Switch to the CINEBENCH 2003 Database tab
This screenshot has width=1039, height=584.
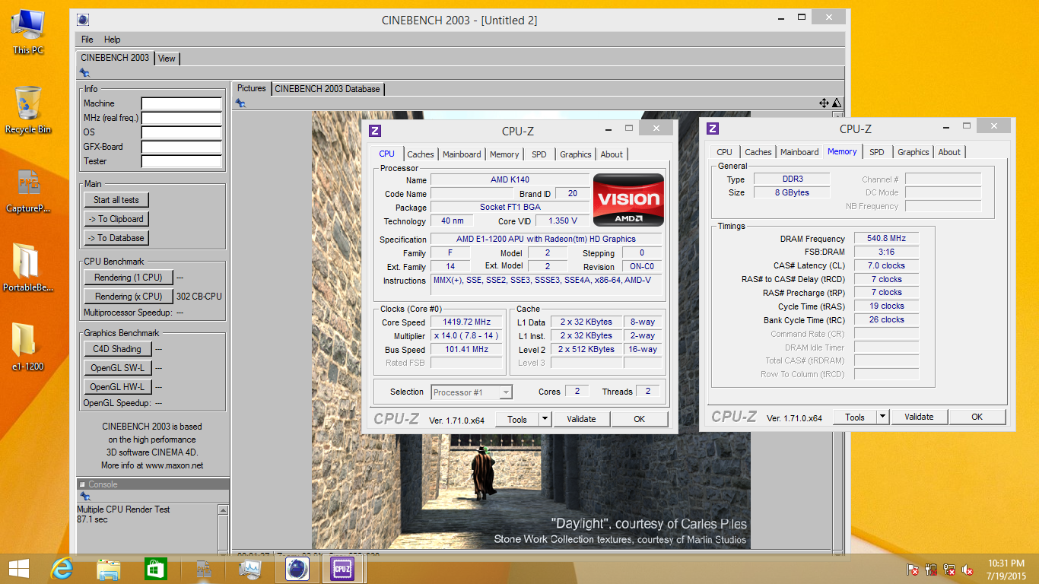327,89
